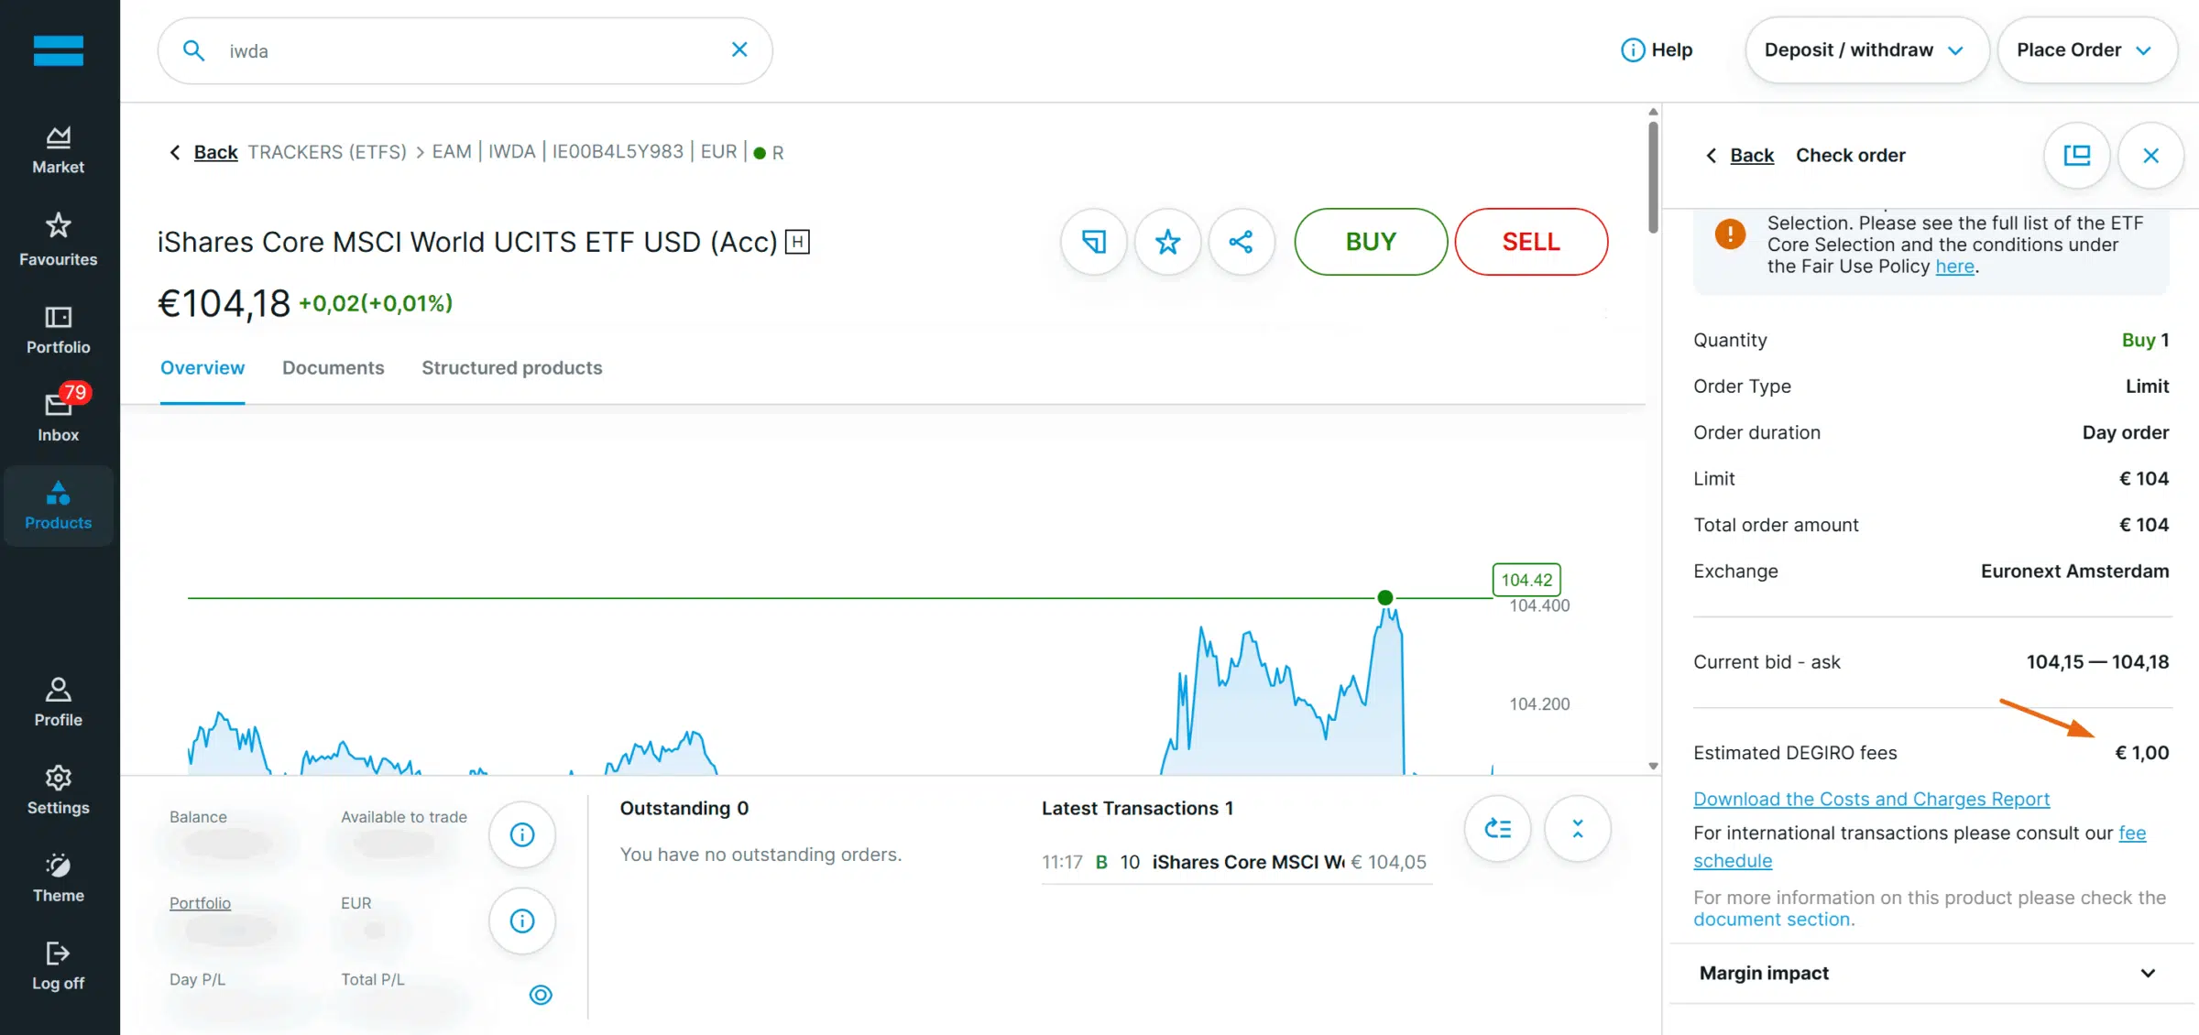Click the H badge next to ETF name
Viewport: 2199px width, 1035px height.
pos(797,242)
